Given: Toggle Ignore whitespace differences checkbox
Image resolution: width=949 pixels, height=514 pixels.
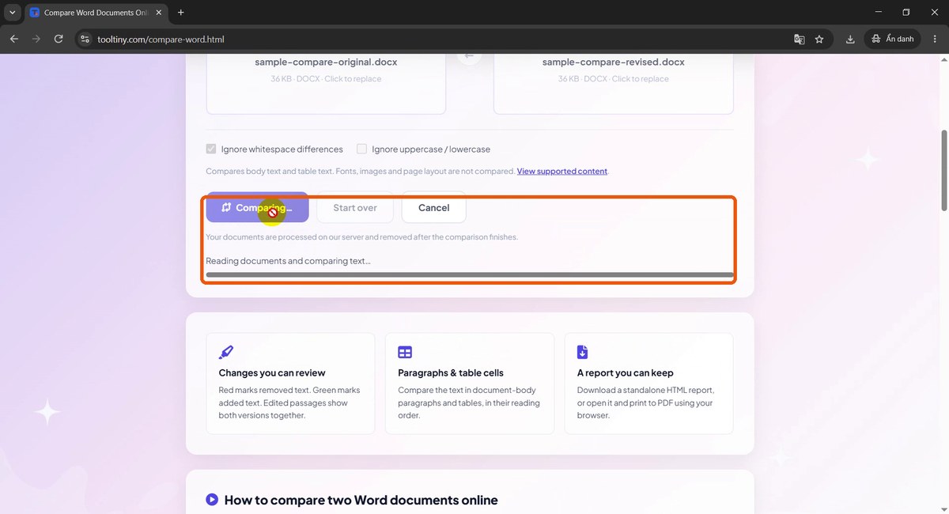Looking at the screenshot, I should tap(211, 149).
